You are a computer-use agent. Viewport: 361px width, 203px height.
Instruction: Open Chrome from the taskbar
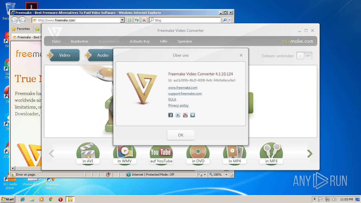pos(51,199)
